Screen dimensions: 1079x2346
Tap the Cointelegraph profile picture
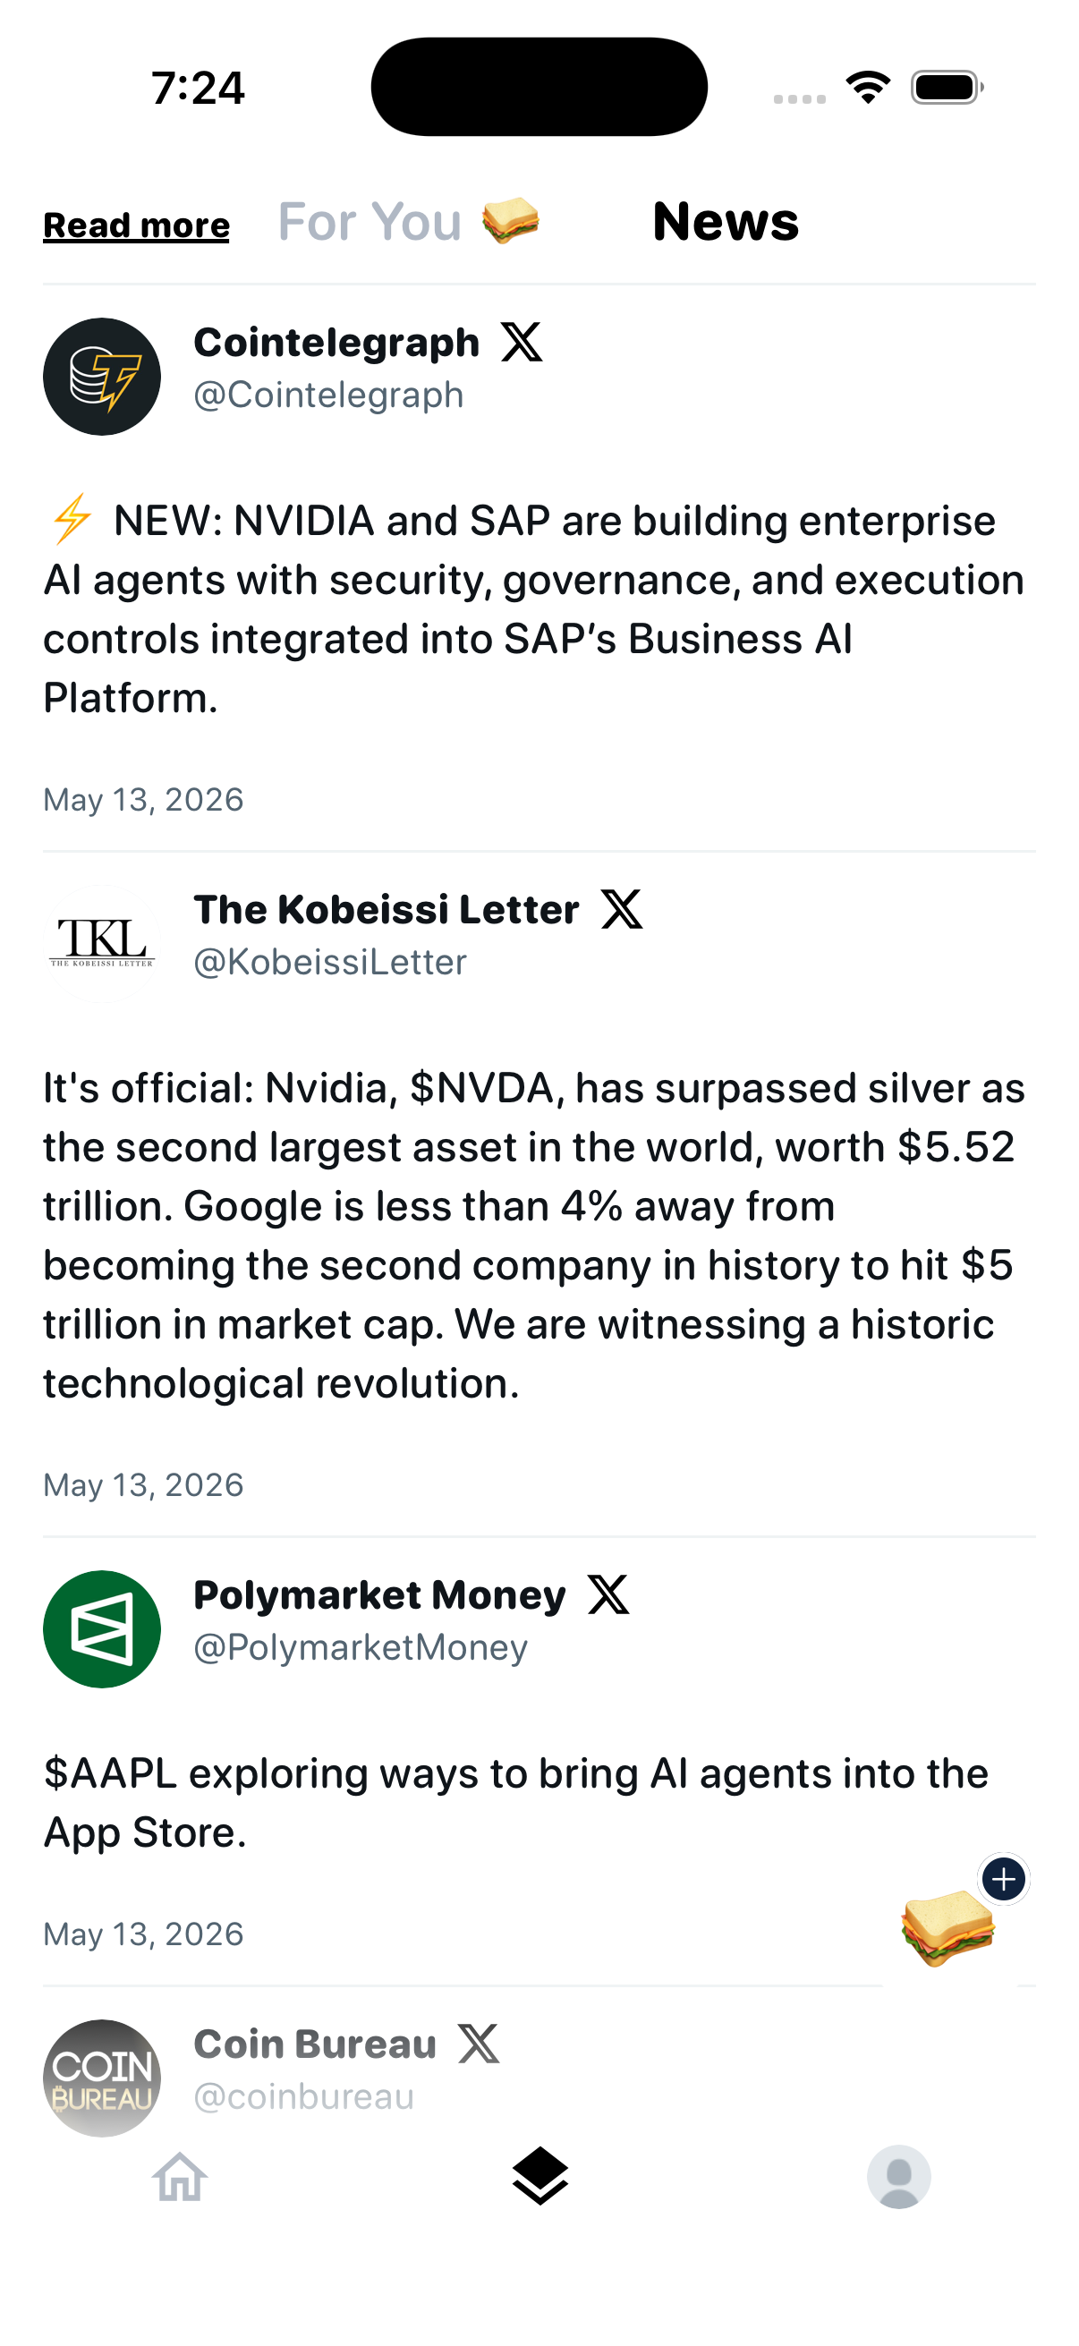point(102,376)
